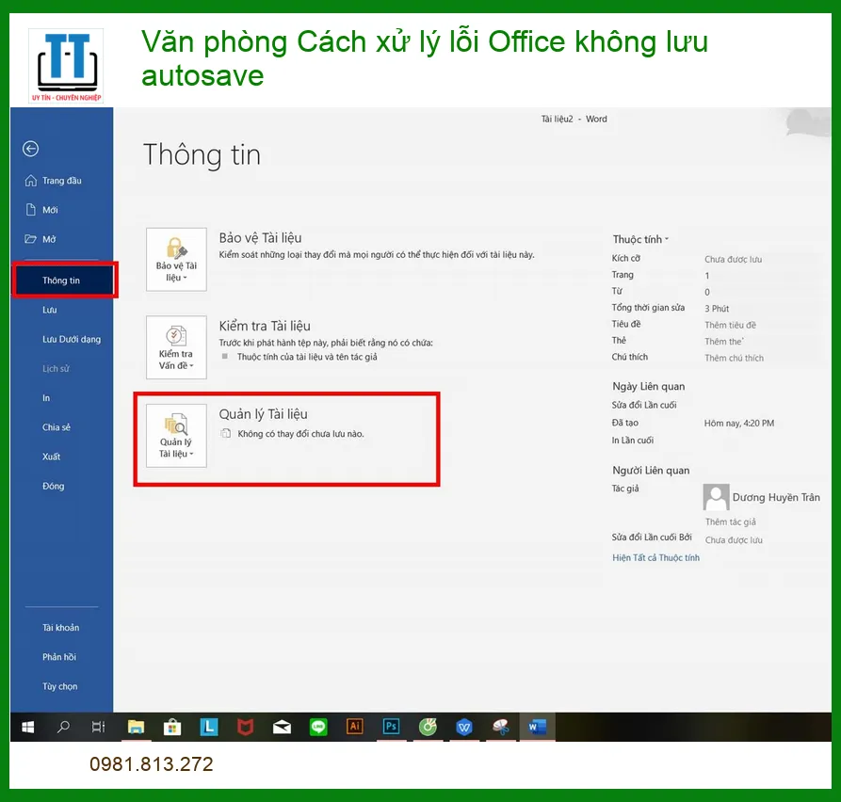The width and height of the screenshot is (841, 802).
Task: Open Mail app from taskbar
Action: [282, 727]
